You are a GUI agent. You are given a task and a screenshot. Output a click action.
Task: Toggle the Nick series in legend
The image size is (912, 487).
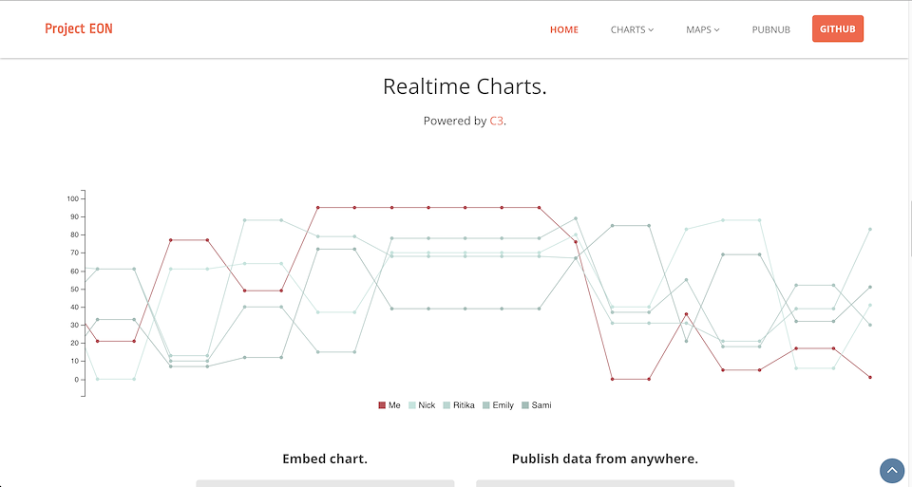coord(427,405)
